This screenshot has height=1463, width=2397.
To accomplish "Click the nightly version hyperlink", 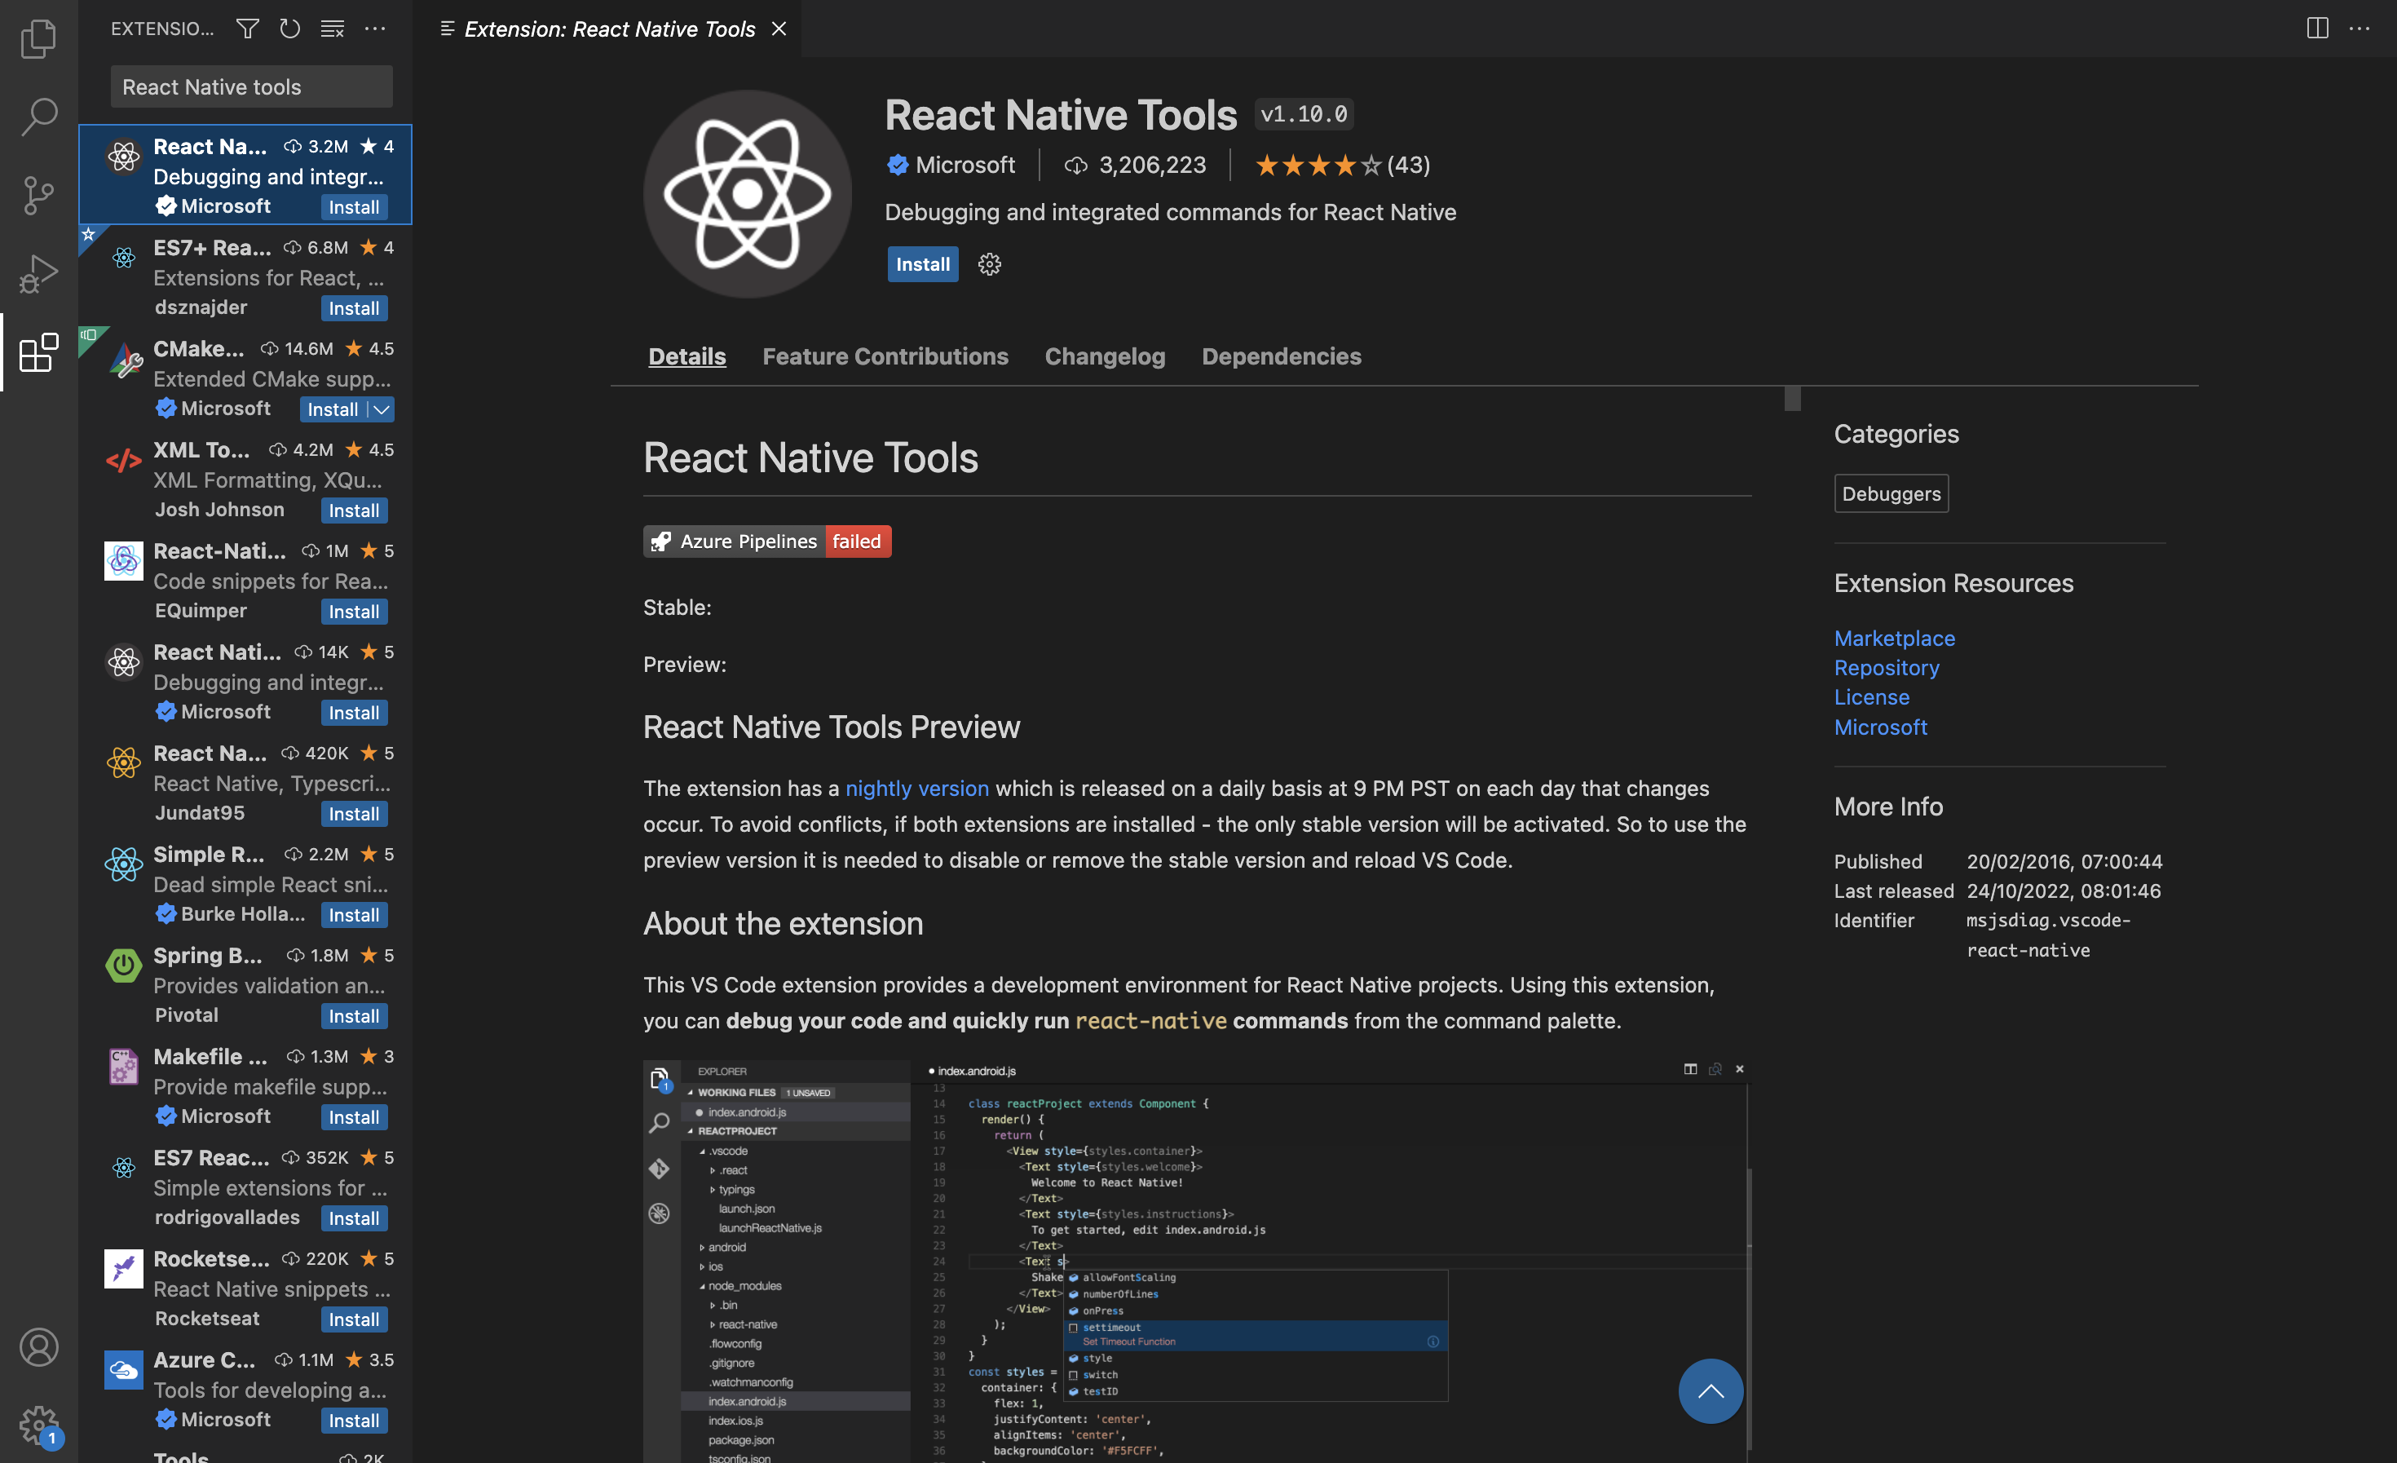I will click(916, 789).
